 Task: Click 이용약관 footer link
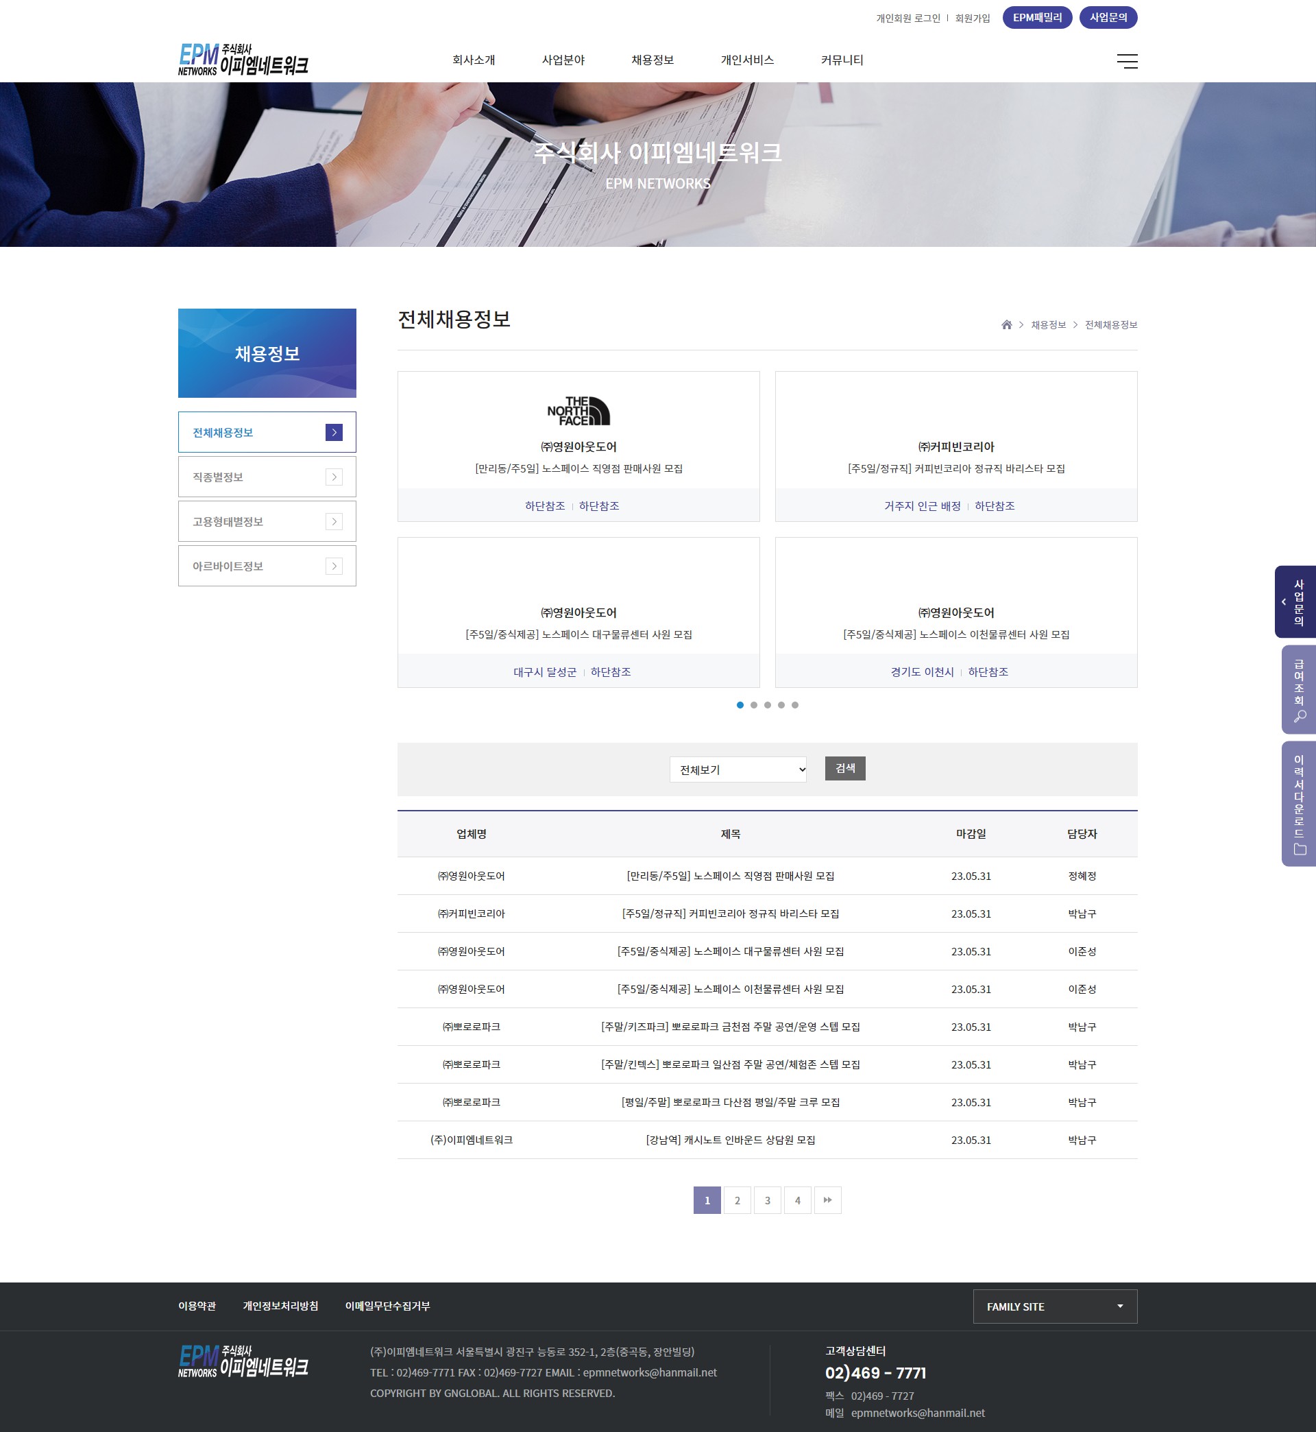click(197, 1306)
